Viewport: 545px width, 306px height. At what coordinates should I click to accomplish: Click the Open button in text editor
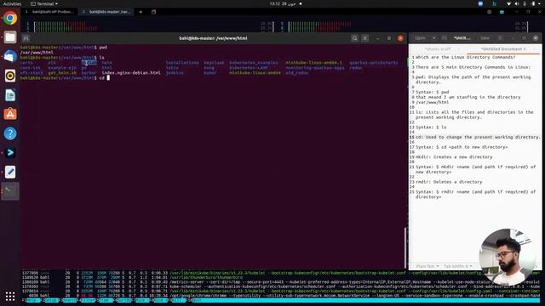pos(420,37)
